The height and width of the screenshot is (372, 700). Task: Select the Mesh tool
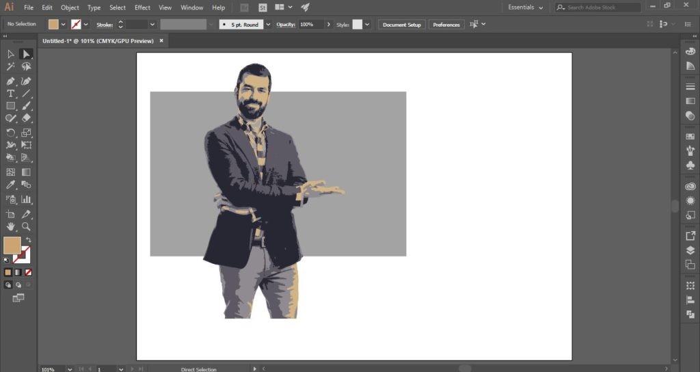(x=11, y=172)
